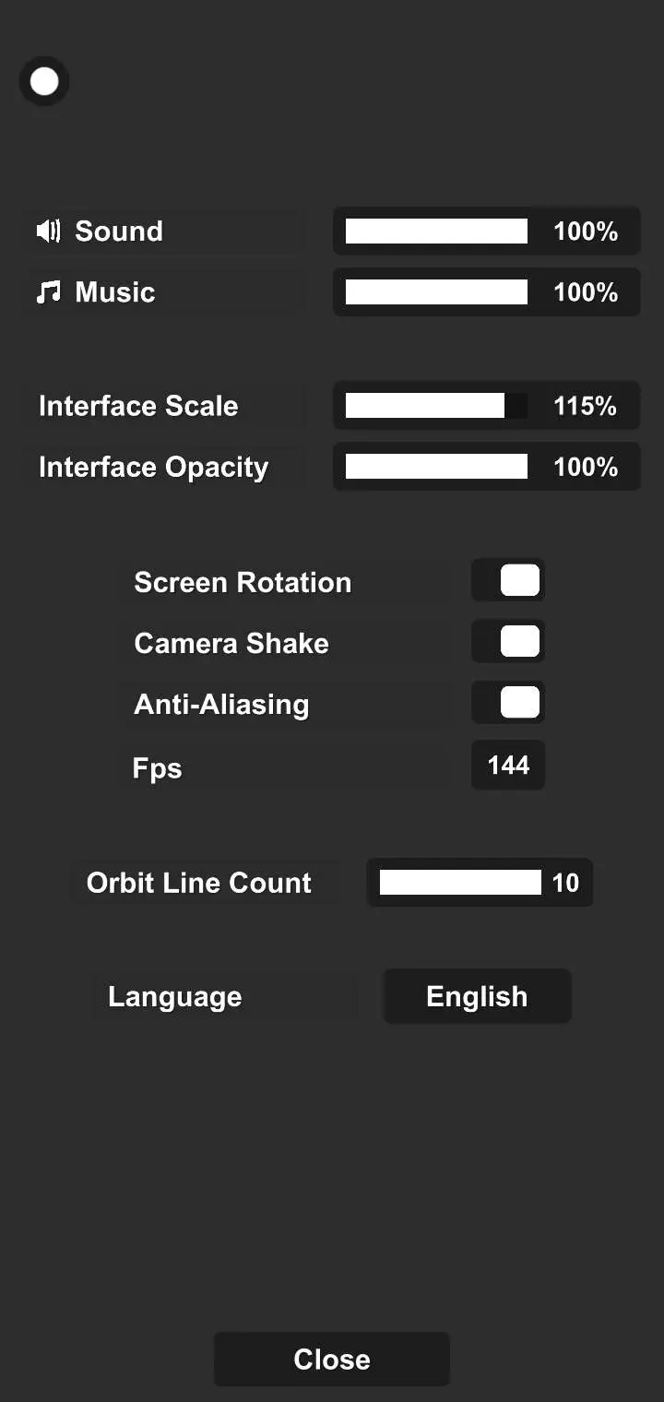Select the Sound label

(x=119, y=231)
